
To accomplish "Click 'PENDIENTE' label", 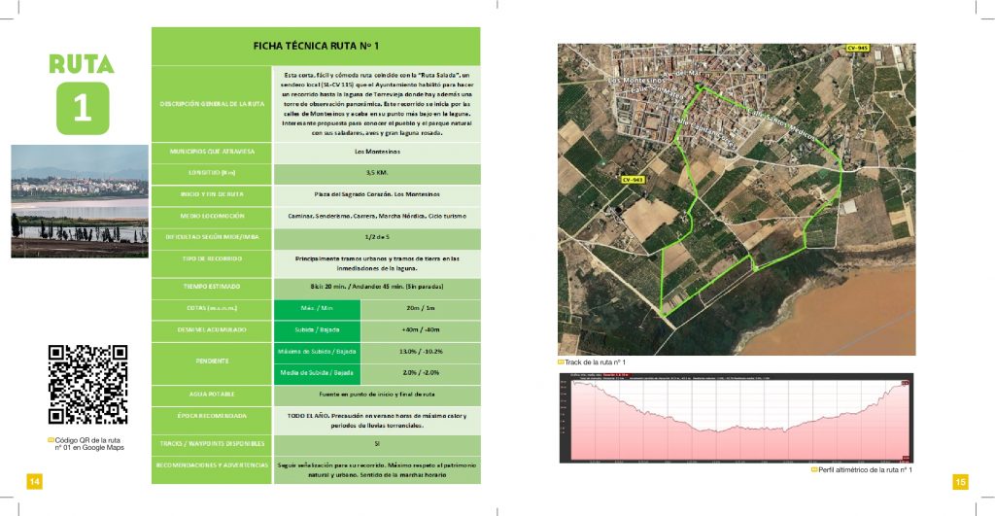I will (x=212, y=361).
